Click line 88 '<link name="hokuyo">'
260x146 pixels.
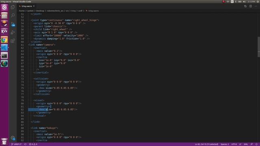pyautogui.click(x=44, y=128)
